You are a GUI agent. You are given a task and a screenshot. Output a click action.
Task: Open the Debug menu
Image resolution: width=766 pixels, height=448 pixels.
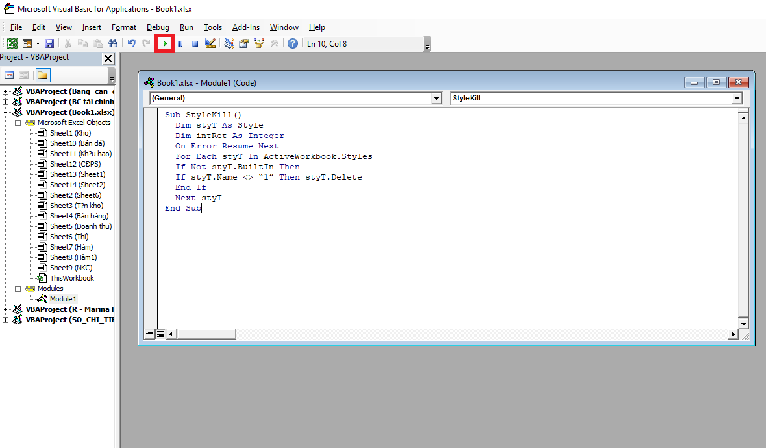158,27
